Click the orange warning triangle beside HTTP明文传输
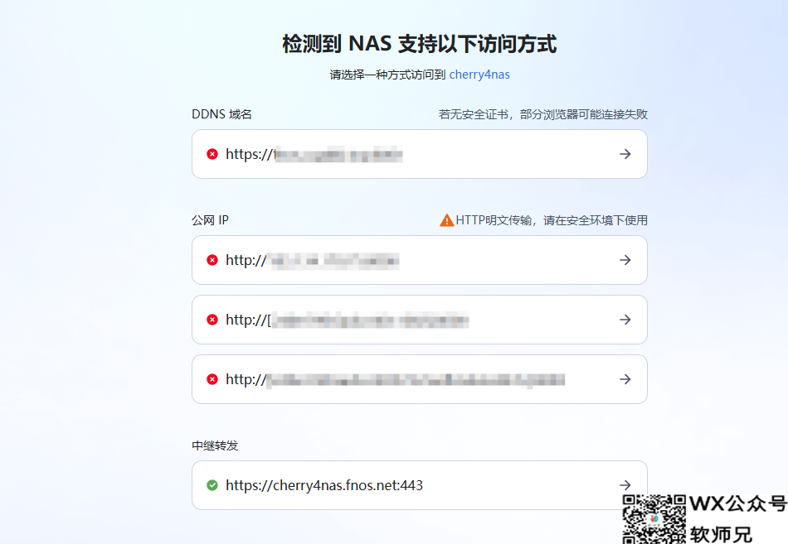 pyautogui.click(x=447, y=219)
